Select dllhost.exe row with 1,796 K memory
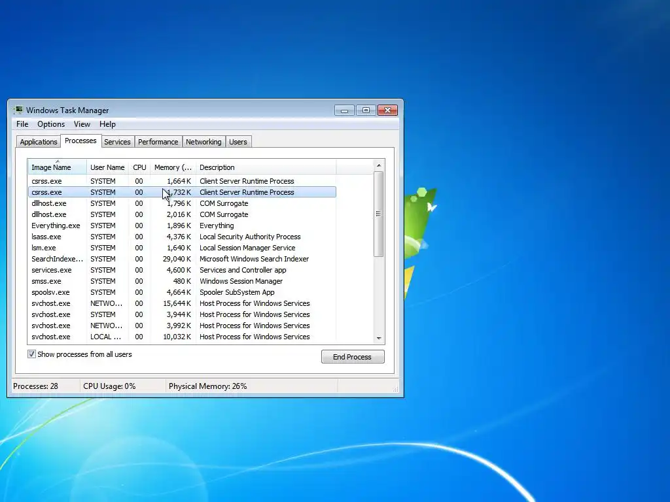 pos(182,203)
